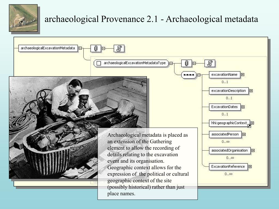279x209 pixels.
Task: Click the '0..1' cardinality under excavationName
Action: click(x=225, y=82)
